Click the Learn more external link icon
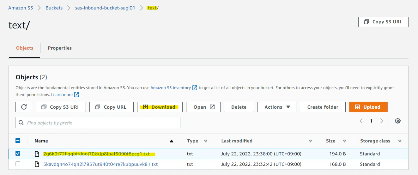The height and width of the screenshot is (175, 418). (76, 95)
